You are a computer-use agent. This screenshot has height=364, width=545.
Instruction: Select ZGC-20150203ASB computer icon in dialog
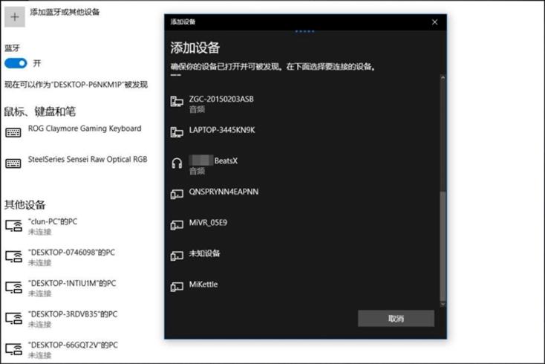[177, 102]
